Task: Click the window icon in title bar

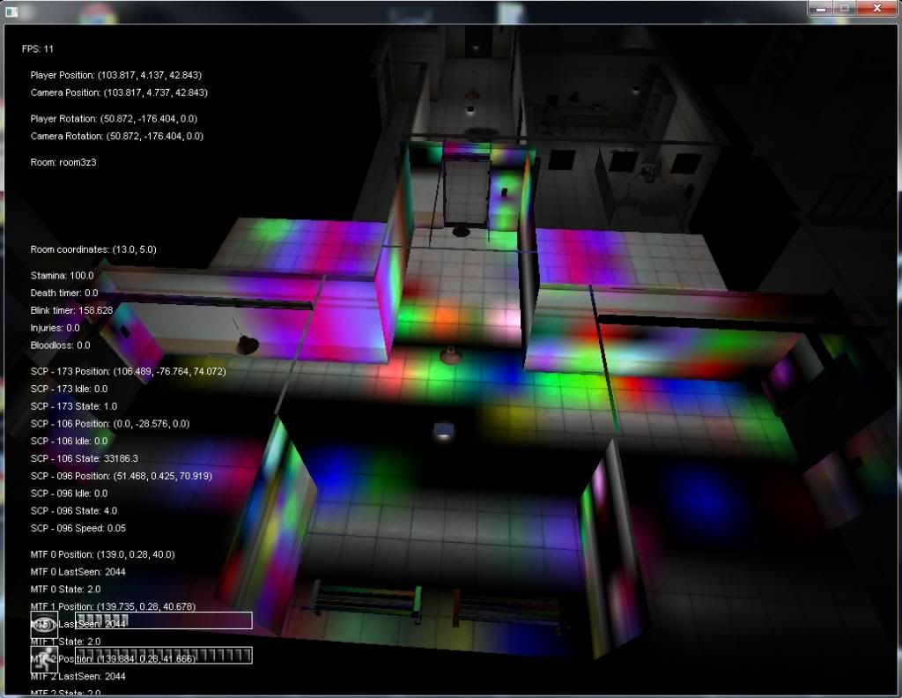Action: coord(11,11)
